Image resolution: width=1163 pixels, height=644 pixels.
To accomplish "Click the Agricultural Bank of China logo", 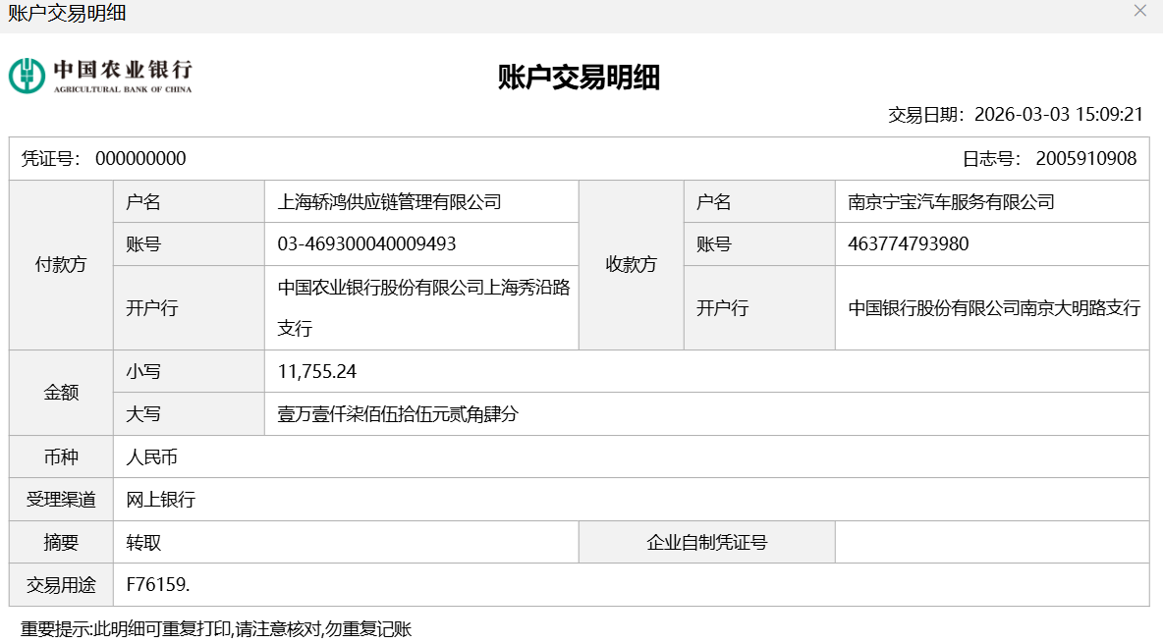I will pos(101,76).
